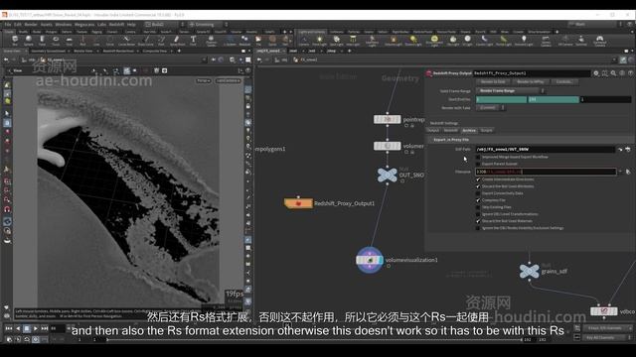
Task: Select the Sky Light shelf tool
Action: coord(453,40)
